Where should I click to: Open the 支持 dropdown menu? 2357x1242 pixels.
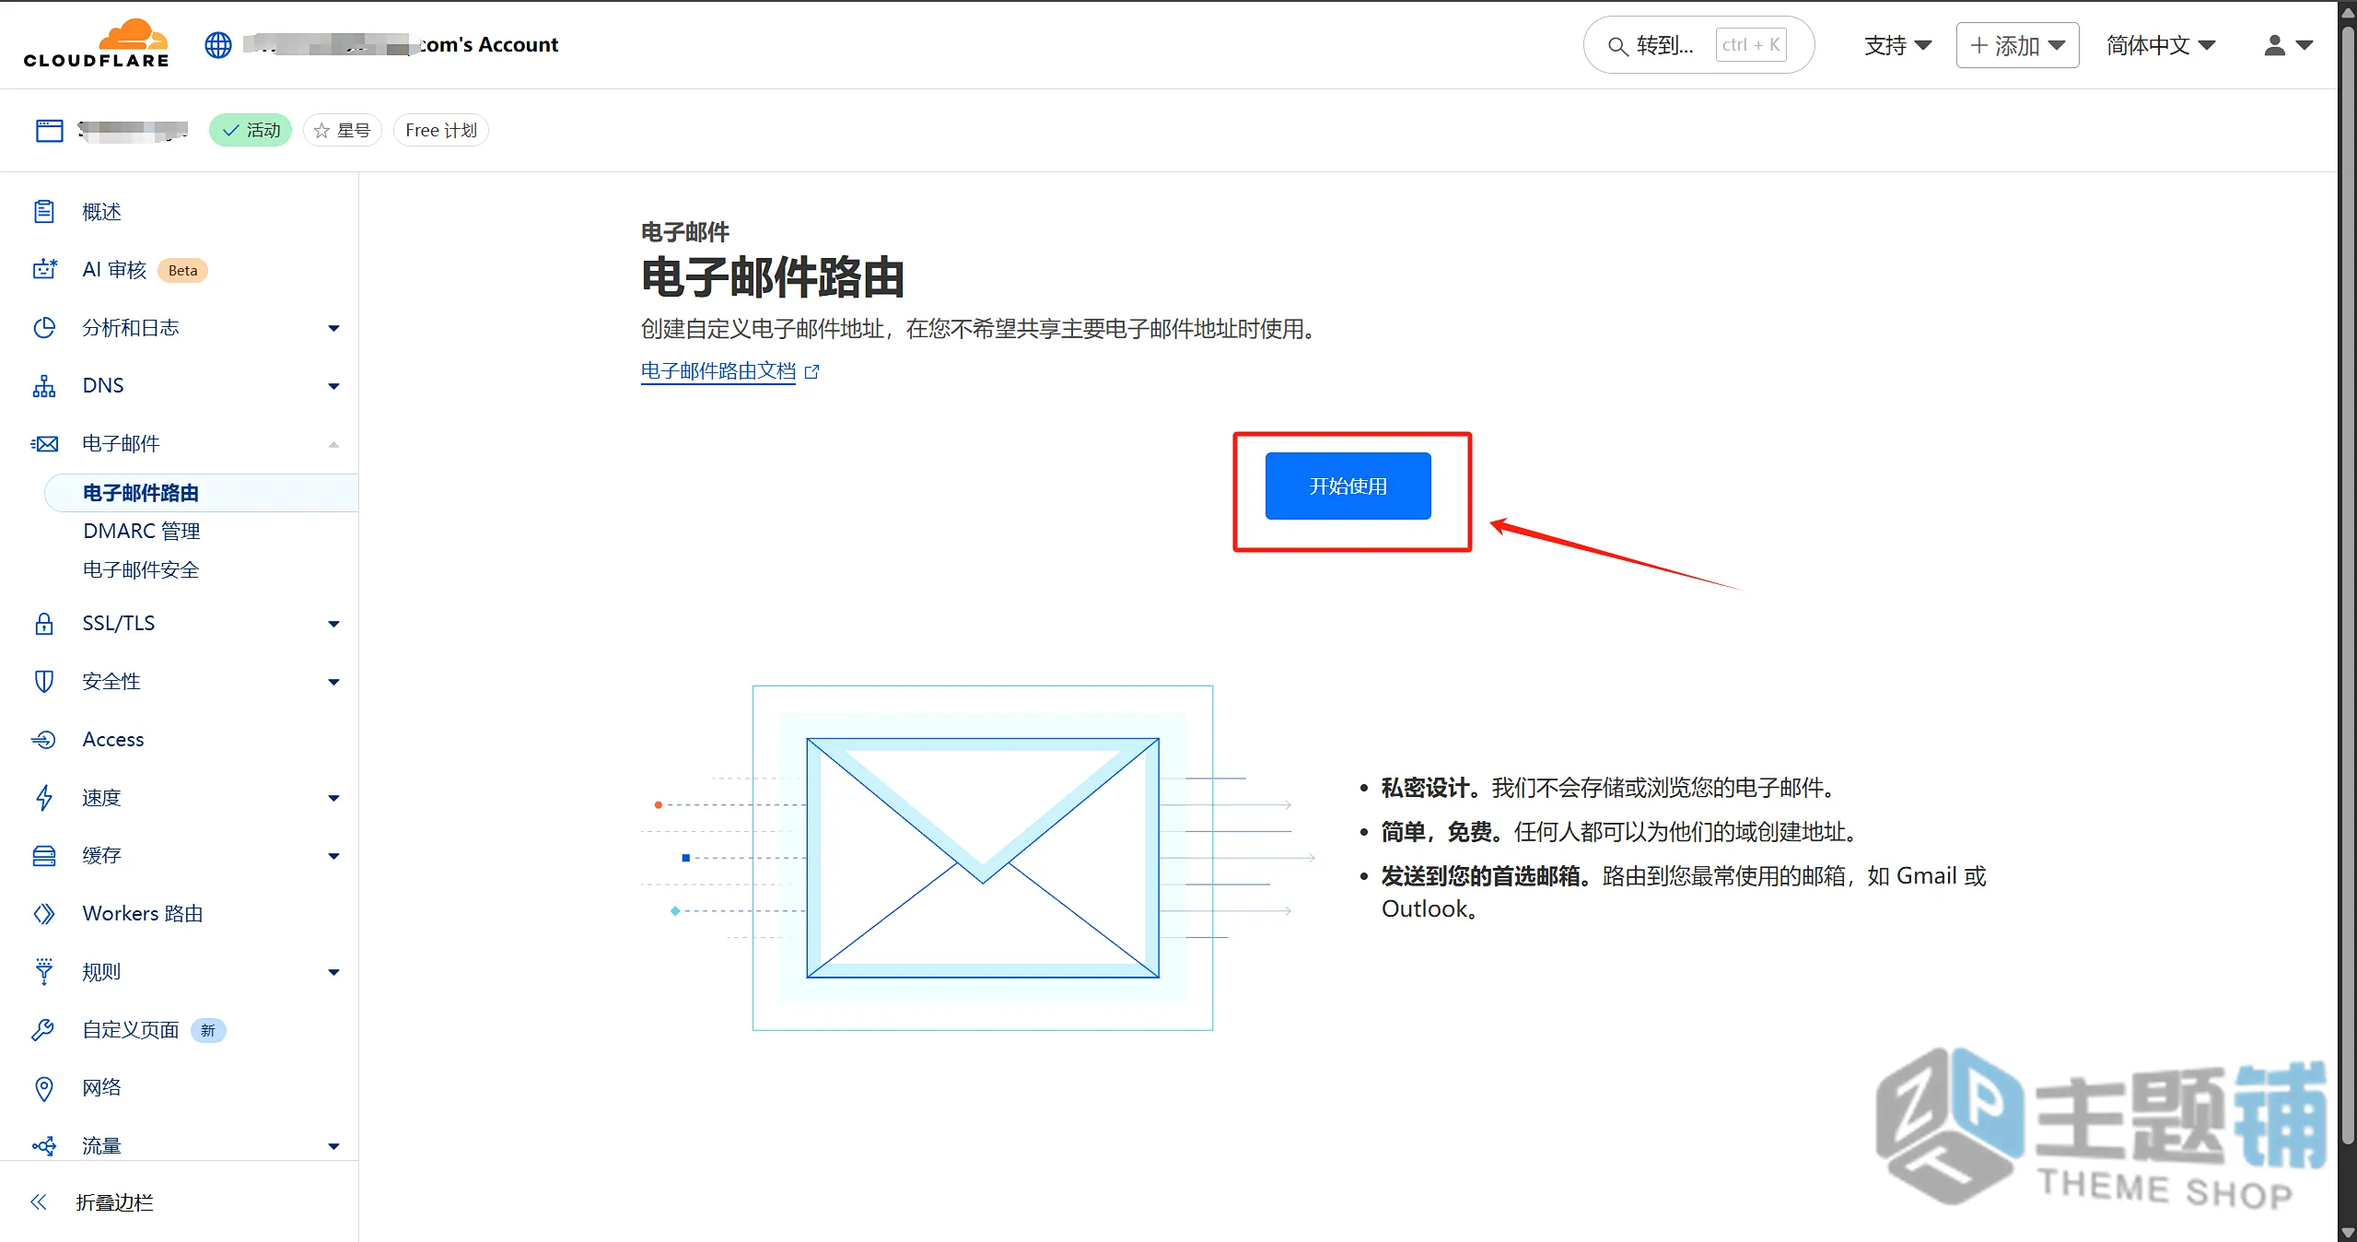click(x=1897, y=45)
